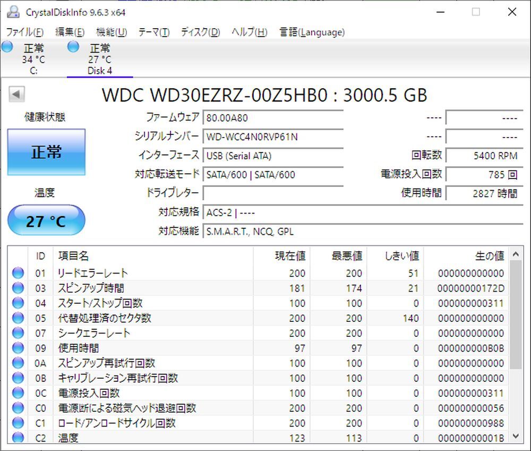
Task: Click the 生の値 column header
Action: coord(466,256)
